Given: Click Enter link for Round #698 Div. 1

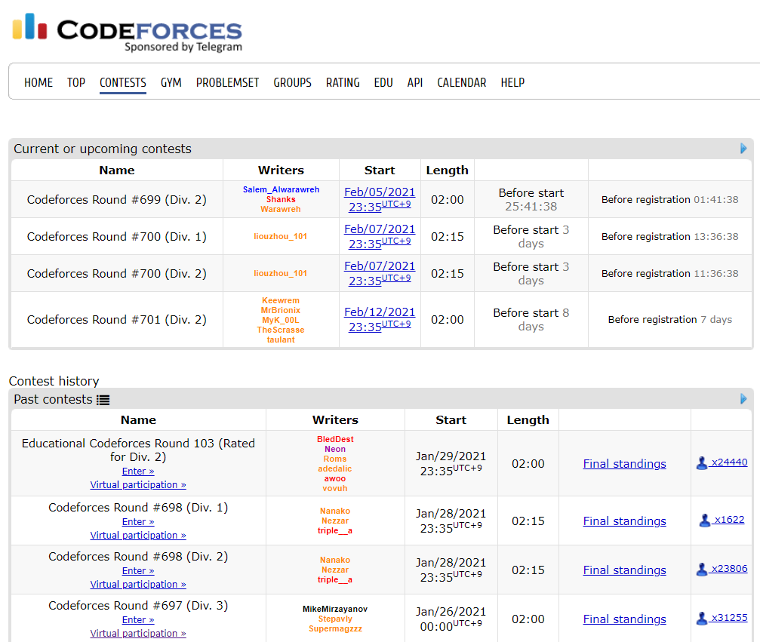Looking at the screenshot, I should point(138,522).
